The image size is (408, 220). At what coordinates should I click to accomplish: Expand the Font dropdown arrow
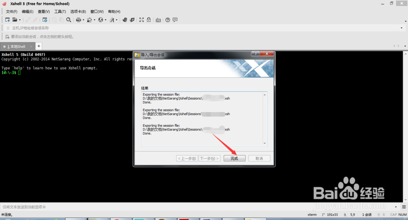pos(117,20)
